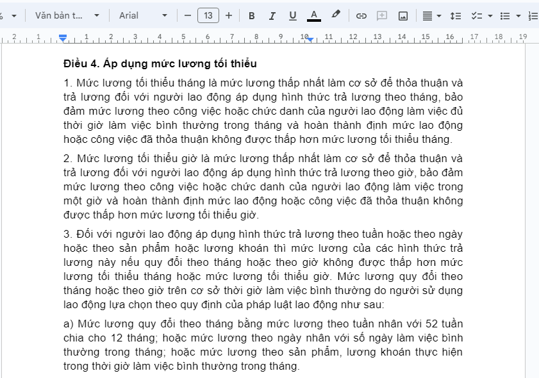Click the left indent marker on ruler
Viewport: 539px width, 378px height.
click(63, 39)
